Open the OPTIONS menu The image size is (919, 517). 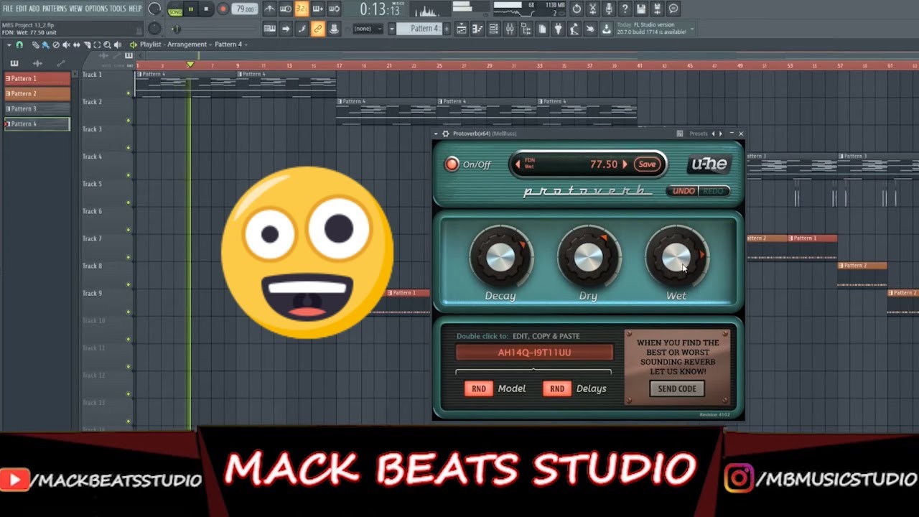coord(96,9)
